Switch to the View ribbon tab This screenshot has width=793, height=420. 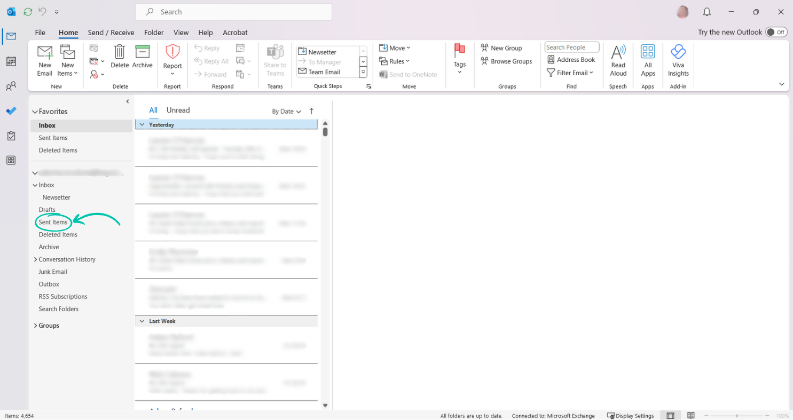(181, 33)
